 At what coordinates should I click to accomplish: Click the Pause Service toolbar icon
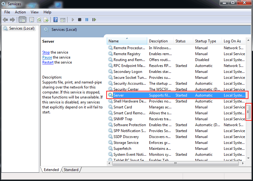(x=87, y=20)
